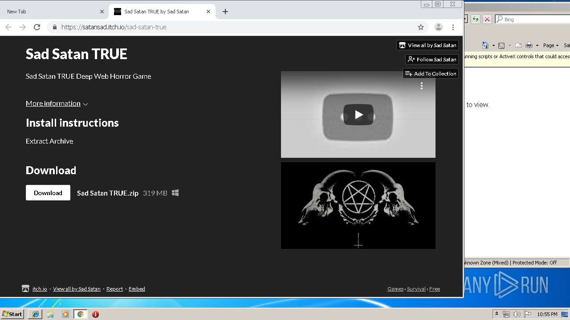Viewport: 570px width, 320px height.
Task: Show hidden system tray icons
Action: pyautogui.click(x=497, y=314)
